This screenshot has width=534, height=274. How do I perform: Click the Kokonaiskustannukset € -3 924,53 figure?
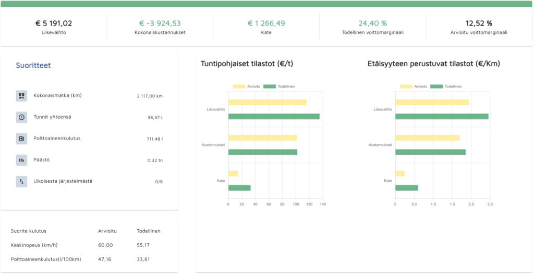[160, 23]
